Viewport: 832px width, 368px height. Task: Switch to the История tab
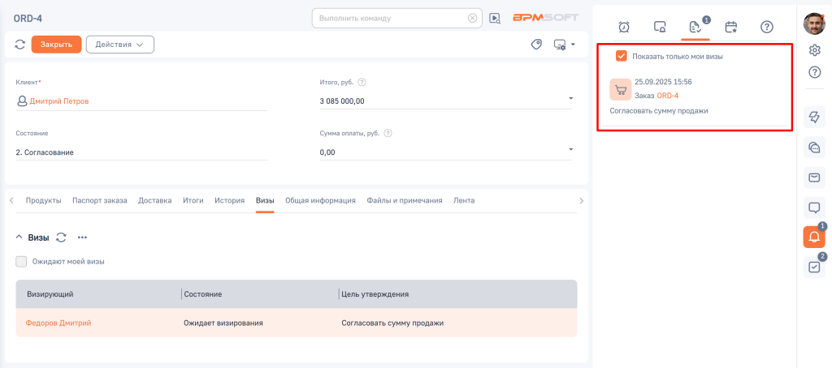pos(229,200)
